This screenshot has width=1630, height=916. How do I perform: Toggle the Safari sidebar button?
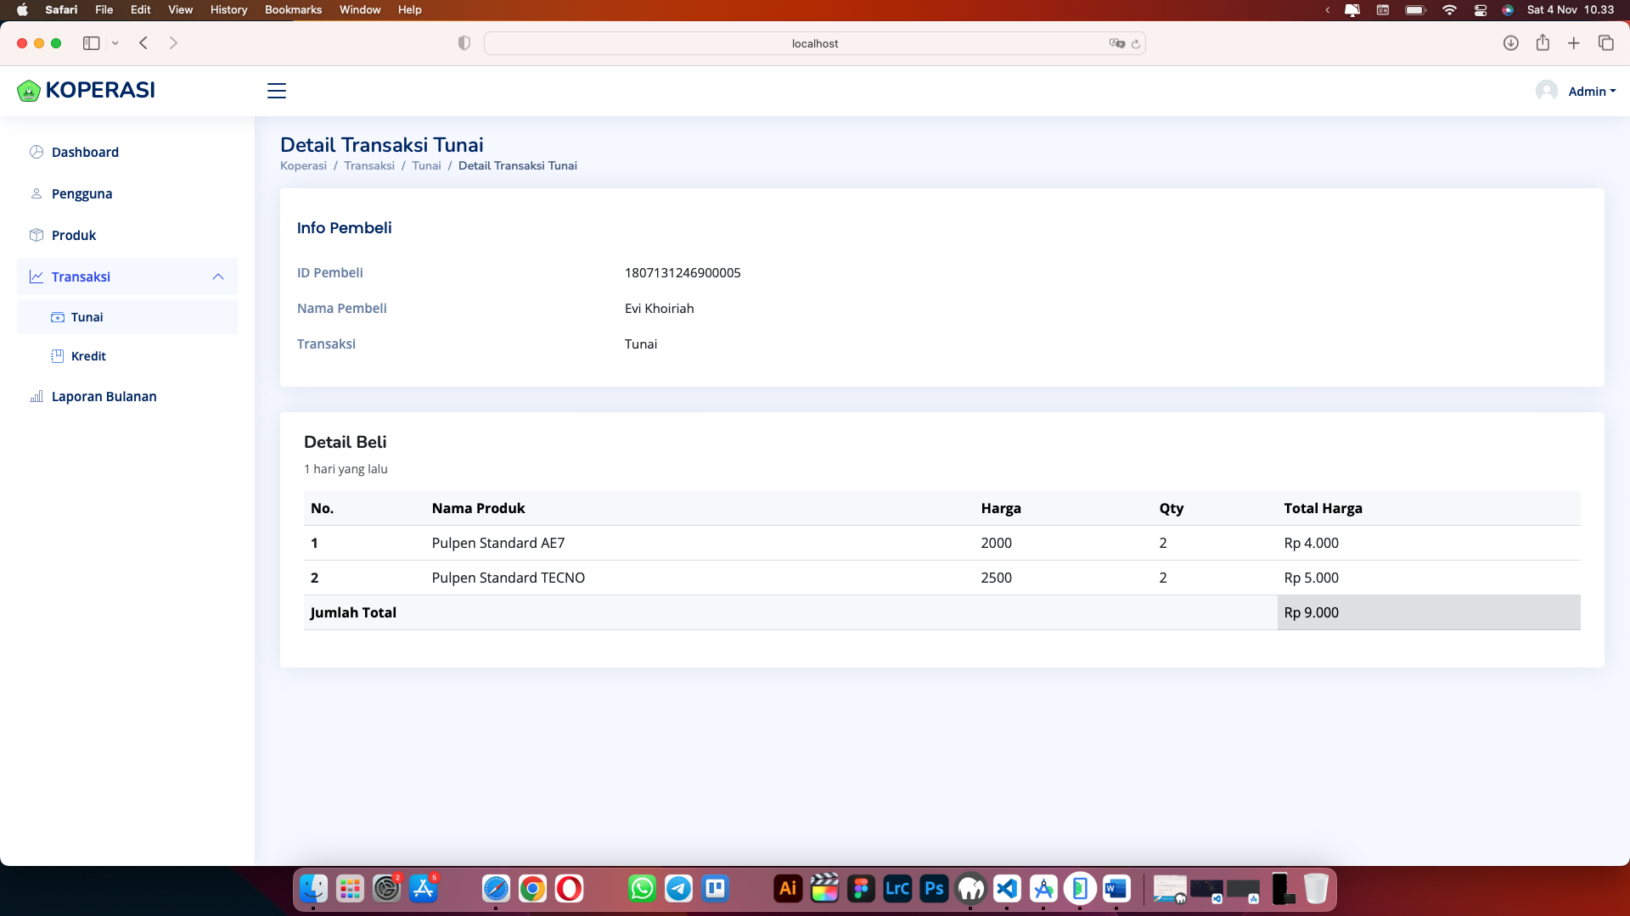[91, 43]
